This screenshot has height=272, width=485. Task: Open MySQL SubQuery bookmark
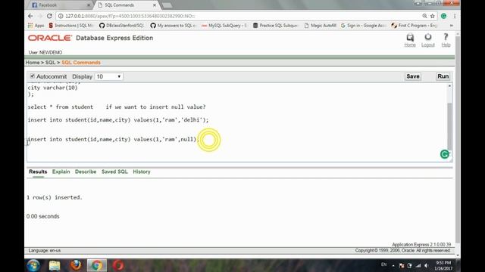(224, 26)
